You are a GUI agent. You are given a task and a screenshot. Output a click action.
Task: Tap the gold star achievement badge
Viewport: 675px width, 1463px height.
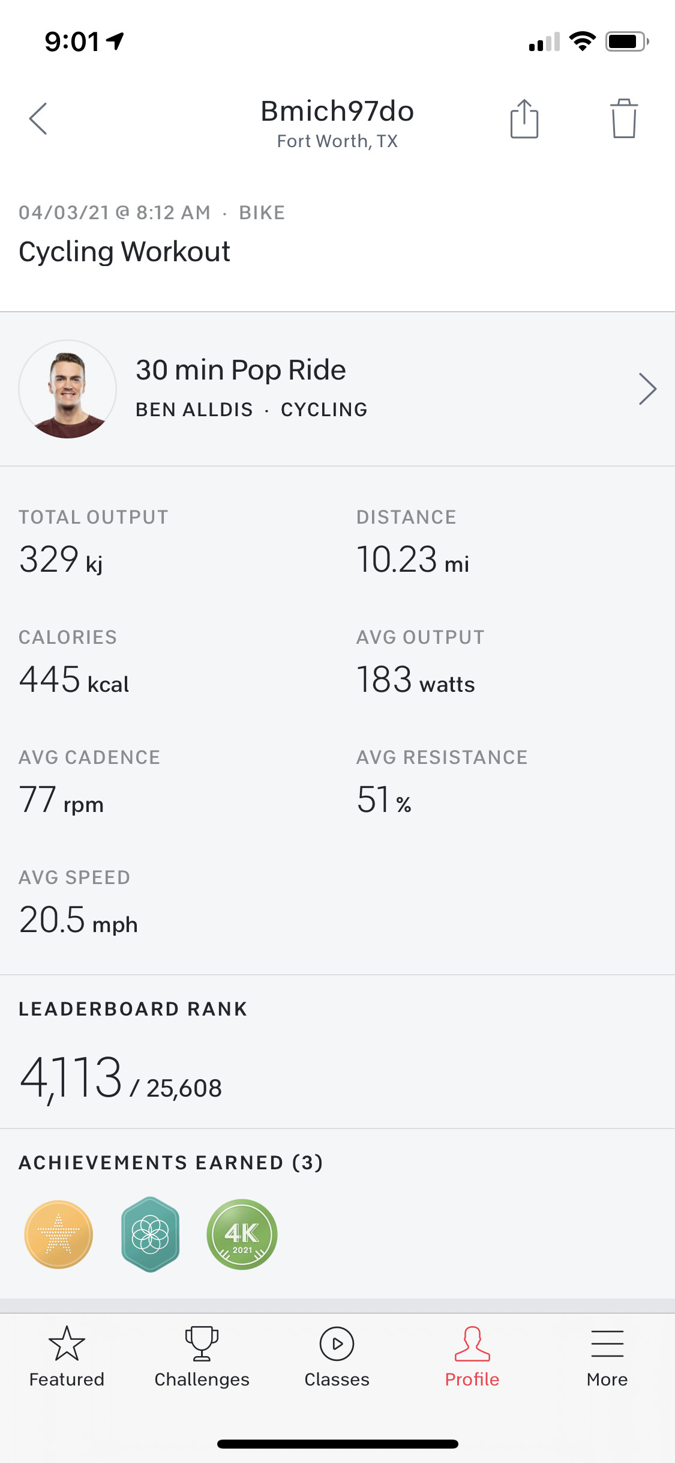59,1234
